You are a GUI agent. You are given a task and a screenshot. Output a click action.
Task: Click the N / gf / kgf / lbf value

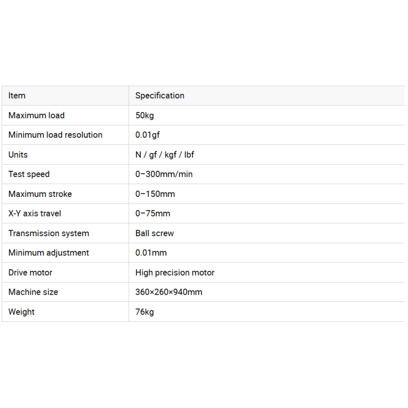(165, 155)
